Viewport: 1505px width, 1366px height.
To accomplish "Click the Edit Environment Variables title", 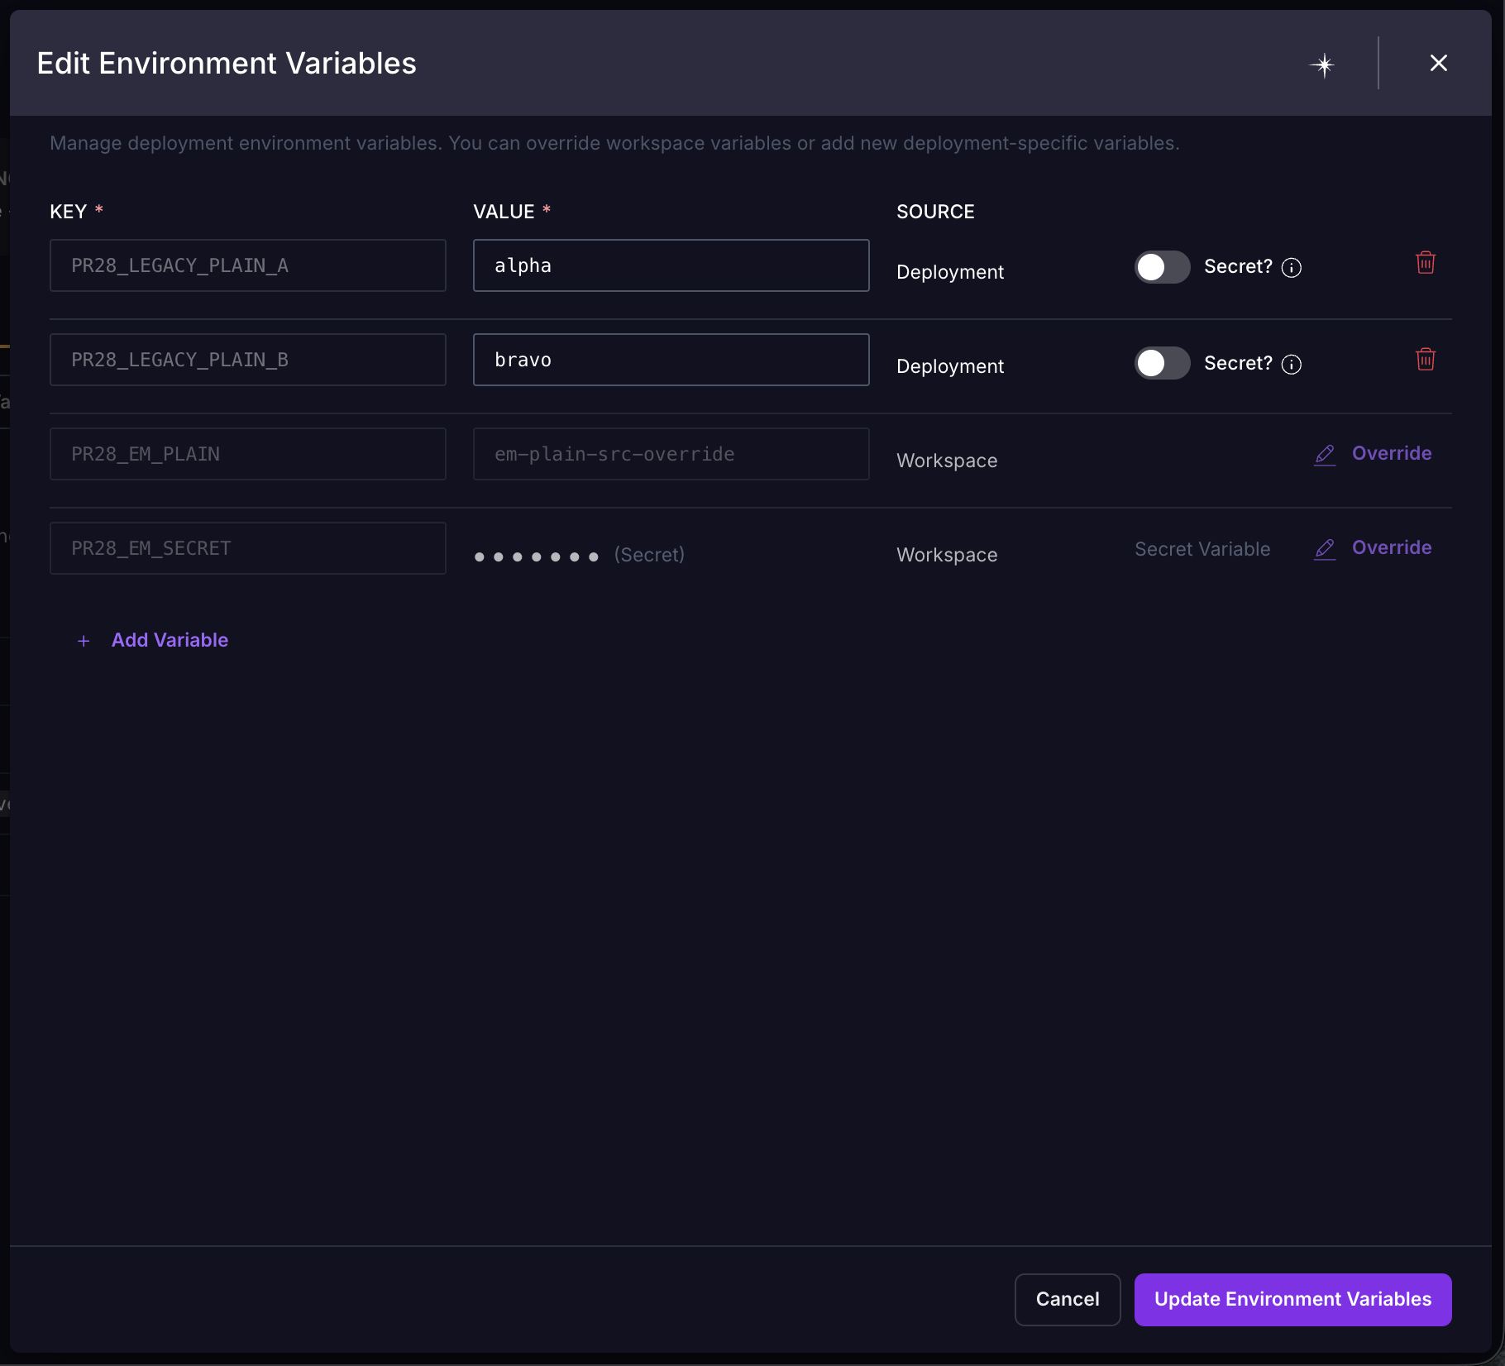I will coord(227,63).
